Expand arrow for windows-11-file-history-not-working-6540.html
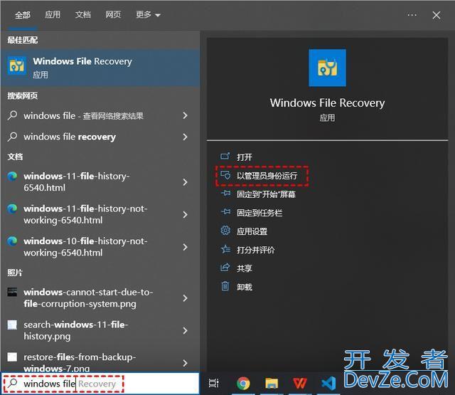This screenshot has width=455, height=395. (x=185, y=215)
